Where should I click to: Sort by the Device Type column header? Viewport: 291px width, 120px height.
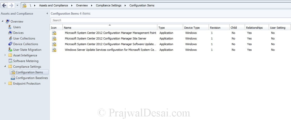(x=196, y=27)
